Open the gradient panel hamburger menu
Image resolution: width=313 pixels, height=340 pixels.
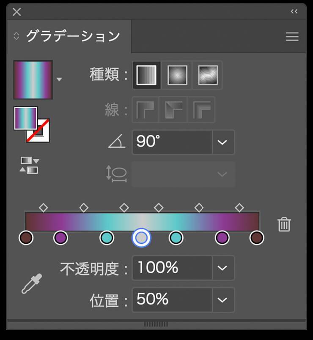pyautogui.click(x=292, y=37)
